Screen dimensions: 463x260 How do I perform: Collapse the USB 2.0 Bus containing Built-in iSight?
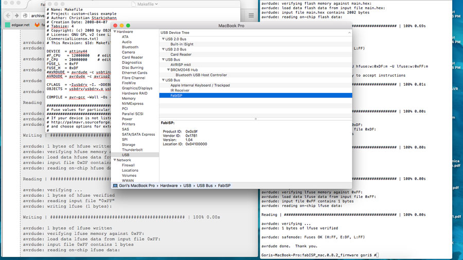click(x=163, y=39)
